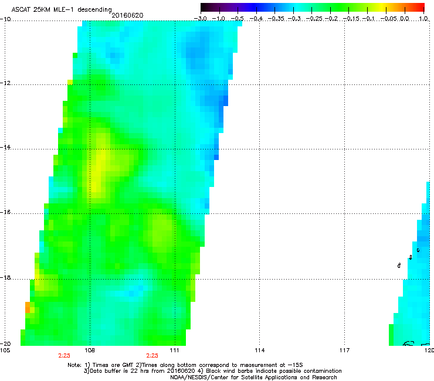The width and height of the screenshot is (434, 381).
Task: Click the "-0.4" color scale label
Action: pos(256,19)
